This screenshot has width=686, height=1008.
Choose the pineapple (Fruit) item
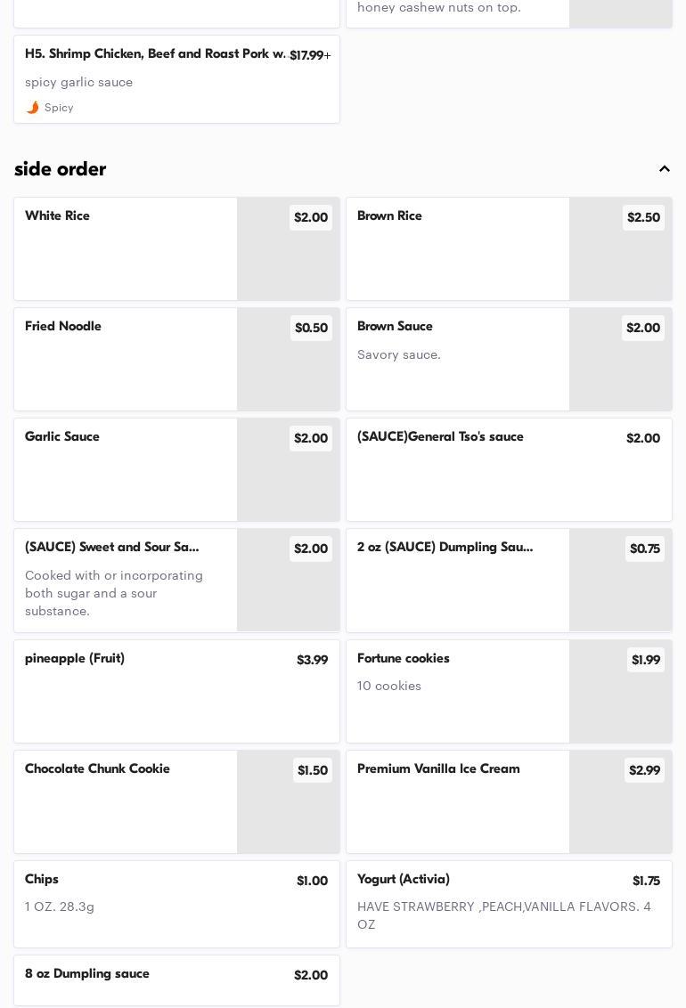click(x=176, y=692)
